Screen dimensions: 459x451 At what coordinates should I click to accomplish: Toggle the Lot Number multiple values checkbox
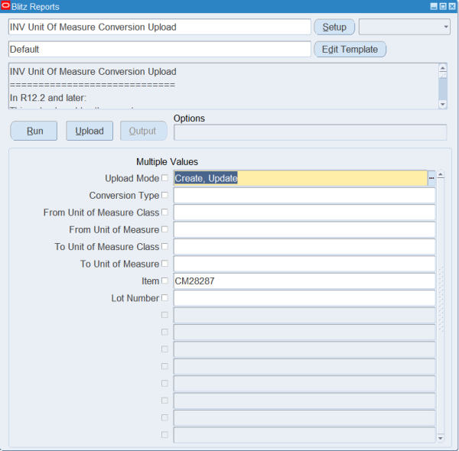[164, 298]
